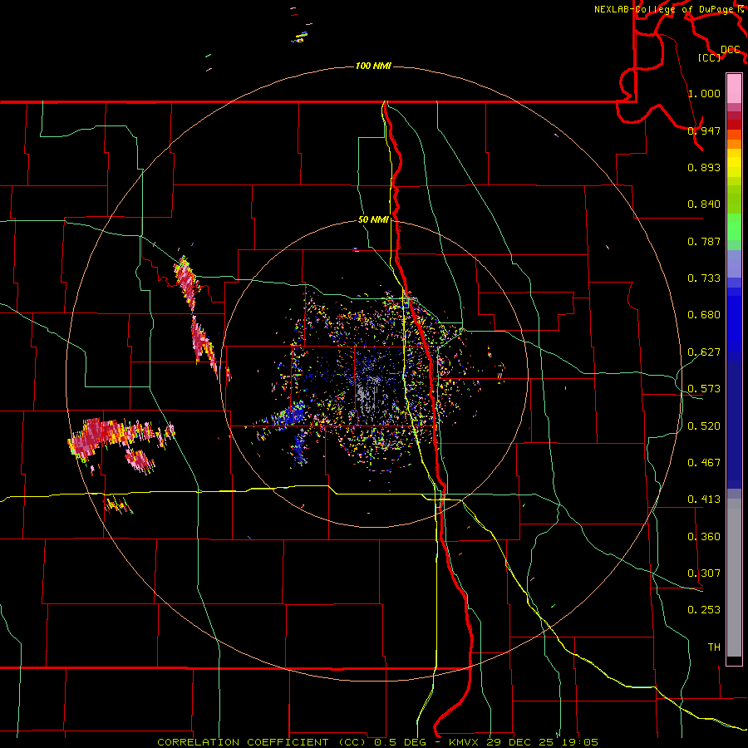
Task: Click the 50 NMI range ring label
Action: 373,219
